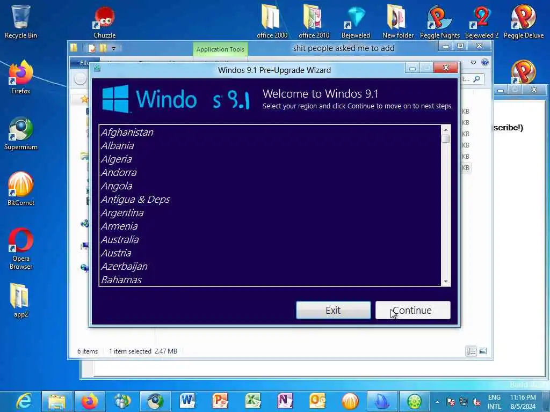This screenshot has height=412, width=550.
Task: Click the region list scroll-down arrow
Action: click(x=445, y=281)
